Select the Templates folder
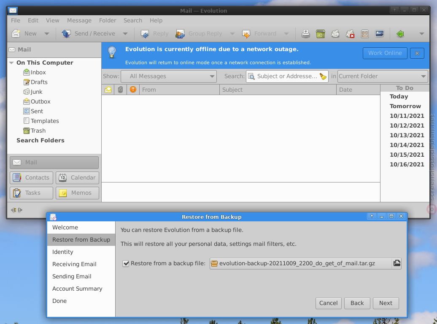The height and width of the screenshot is (324, 437). pos(41,121)
